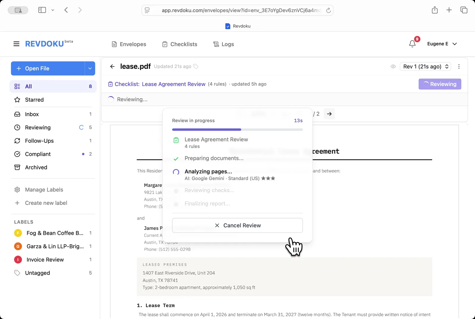The width and height of the screenshot is (475, 319).
Task: Expand the Eugene E user menu
Action: tap(442, 44)
